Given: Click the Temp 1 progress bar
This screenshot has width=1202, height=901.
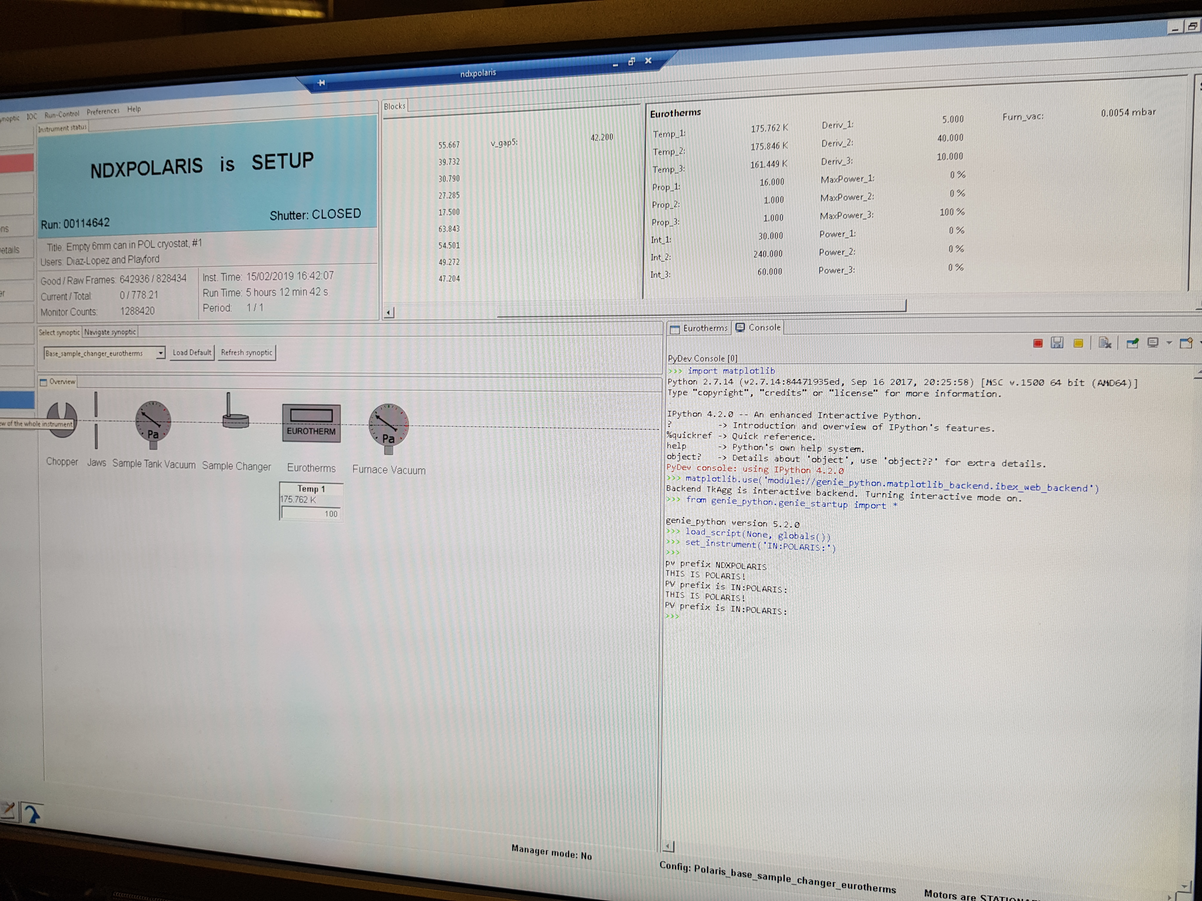Looking at the screenshot, I should pos(311,513).
